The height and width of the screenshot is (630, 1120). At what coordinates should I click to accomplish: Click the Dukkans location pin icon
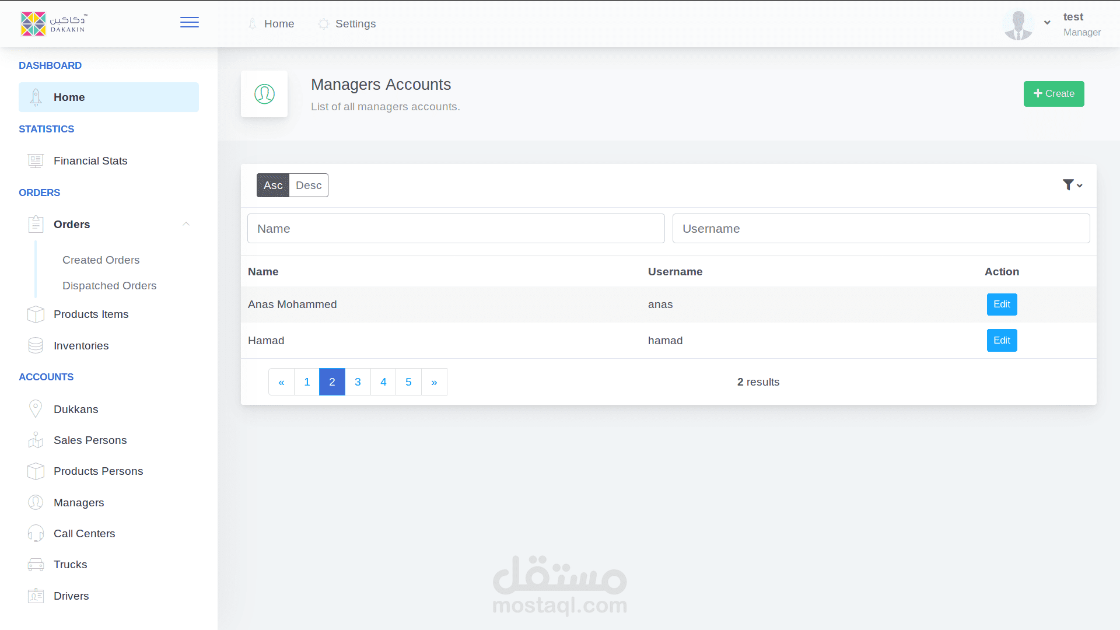point(36,409)
